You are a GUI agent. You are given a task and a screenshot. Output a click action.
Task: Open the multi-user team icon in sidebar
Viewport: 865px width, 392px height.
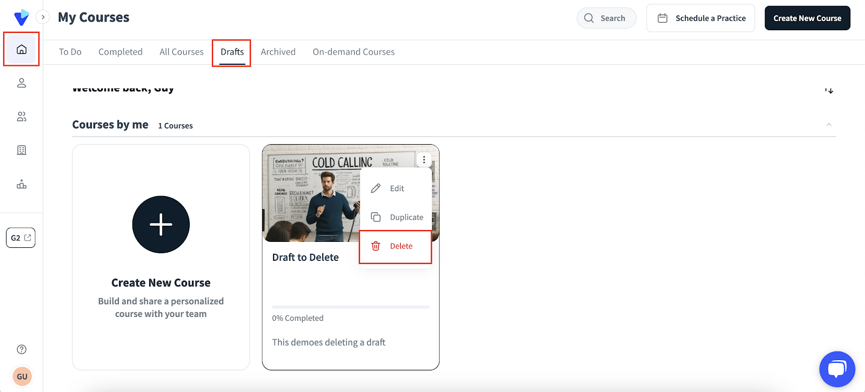[22, 117]
